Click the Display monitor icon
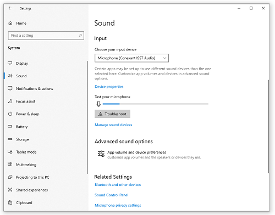Image resolution: width=275 pixels, height=215 pixels. pyautogui.click(x=10, y=63)
